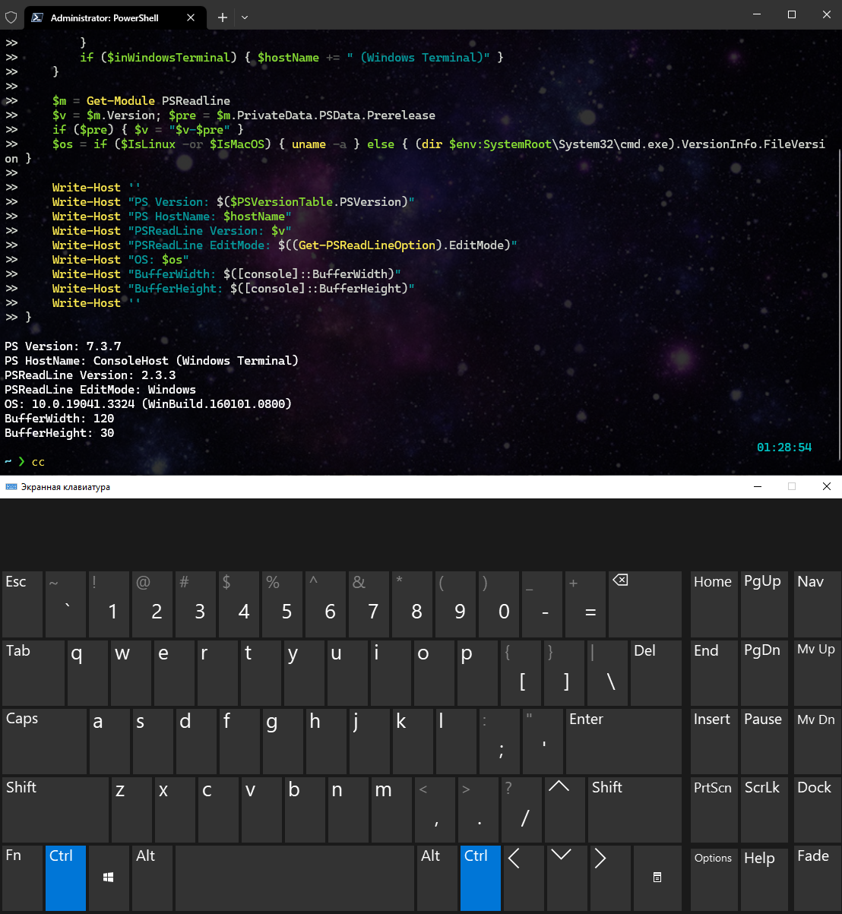Toggle the right Alt key
The image size is (842, 914).
[x=437, y=878]
